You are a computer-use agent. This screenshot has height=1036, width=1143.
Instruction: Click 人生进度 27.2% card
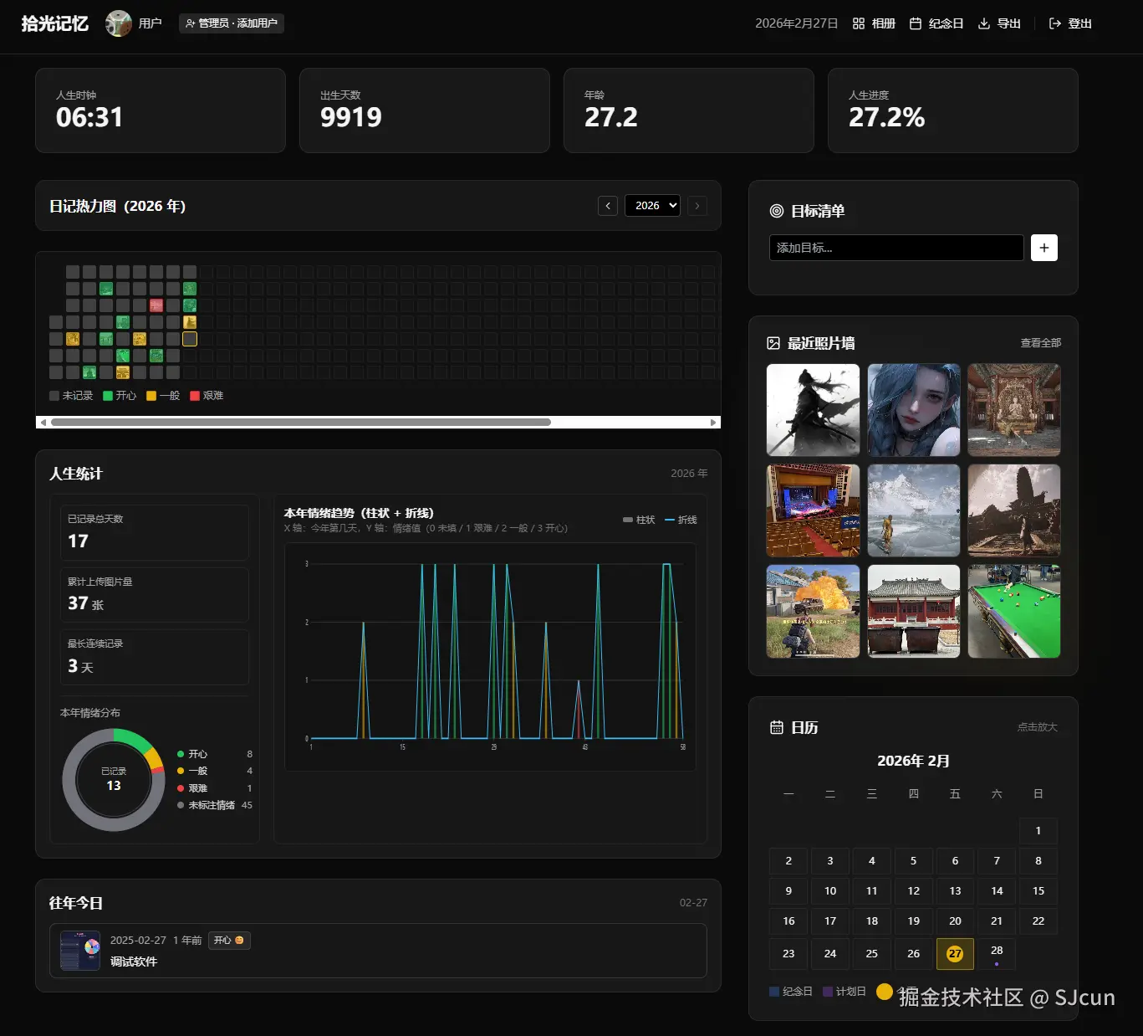click(x=953, y=110)
